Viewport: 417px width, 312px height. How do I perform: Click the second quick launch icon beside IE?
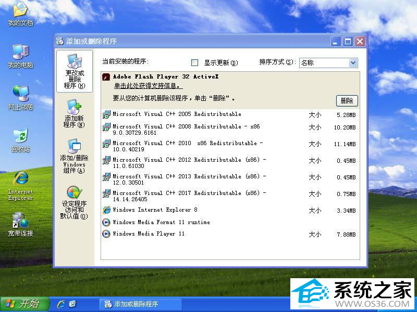coord(72,304)
